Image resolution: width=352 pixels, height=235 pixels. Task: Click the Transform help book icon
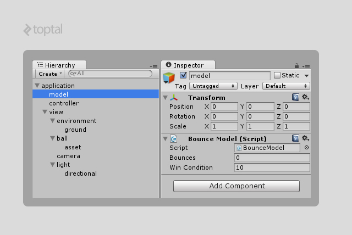point(295,97)
